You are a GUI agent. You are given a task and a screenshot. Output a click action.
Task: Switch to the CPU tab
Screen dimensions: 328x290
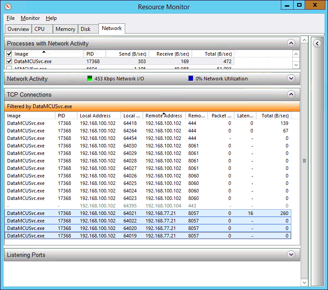click(x=42, y=29)
